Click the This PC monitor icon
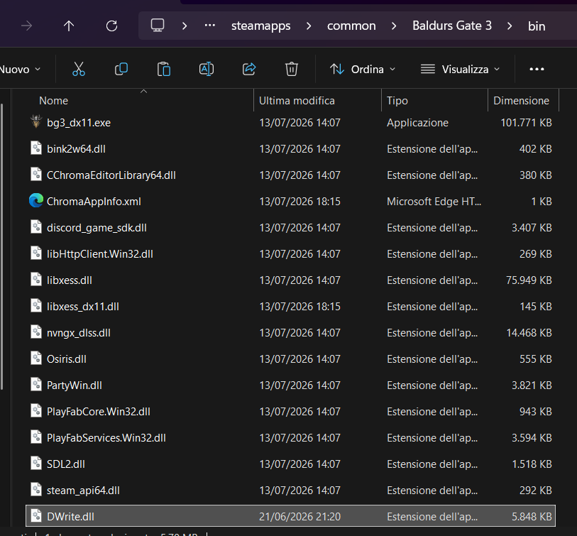This screenshot has height=536, width=577. 158,26
